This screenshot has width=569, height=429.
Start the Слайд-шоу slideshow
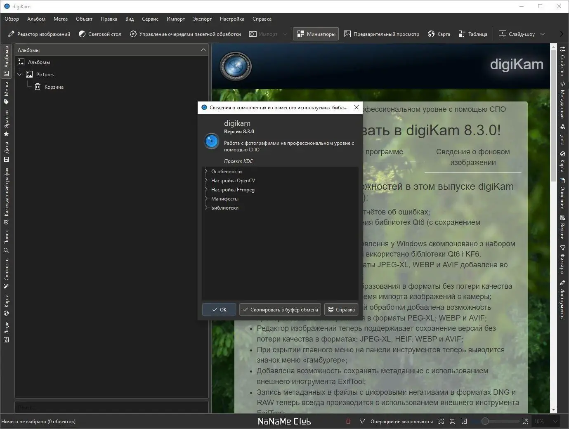tap(517, 34)
